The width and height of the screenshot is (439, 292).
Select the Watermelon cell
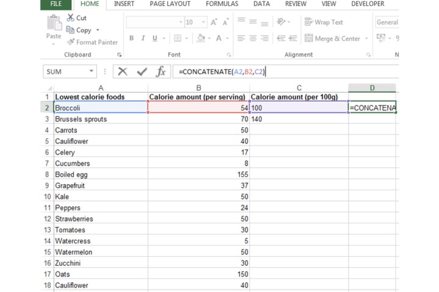(101, 252)
